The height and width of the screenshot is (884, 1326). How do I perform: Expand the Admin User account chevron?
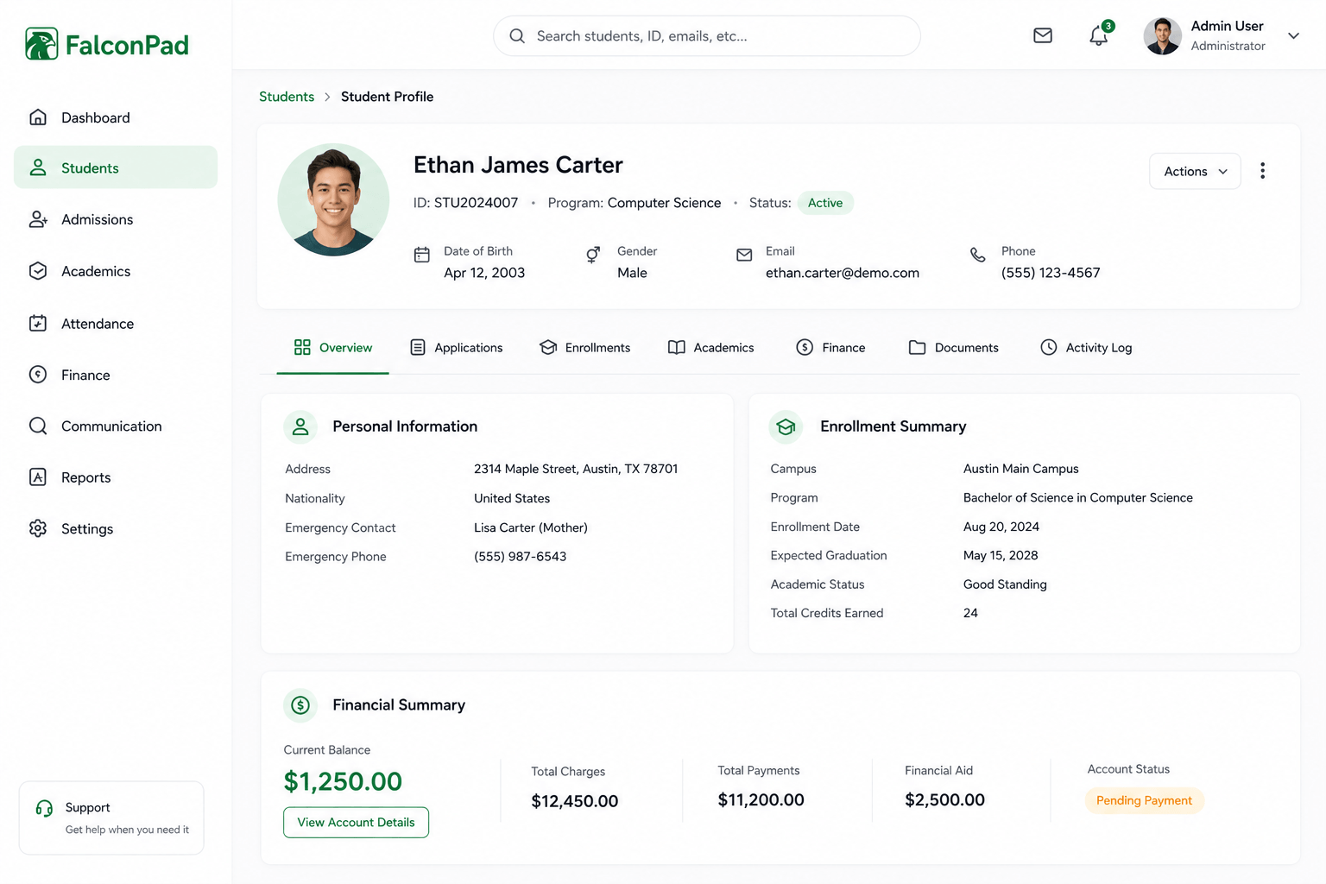point(1293,35)
